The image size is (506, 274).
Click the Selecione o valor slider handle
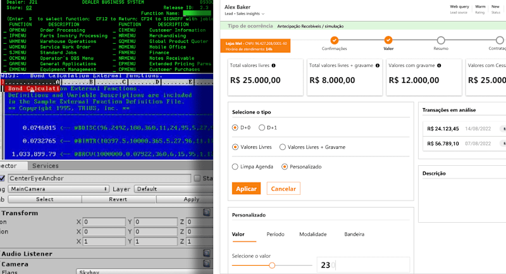(272, 265)
